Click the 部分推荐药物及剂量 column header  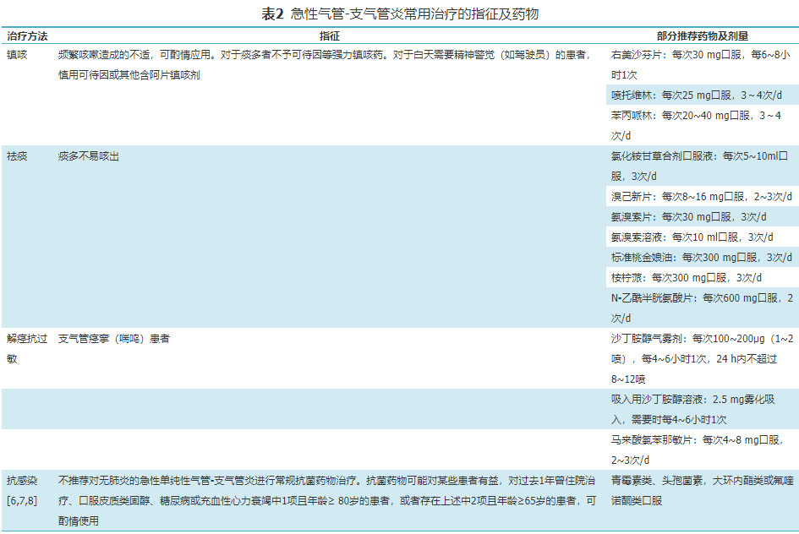pyautogui.click(x=702, y=37)
